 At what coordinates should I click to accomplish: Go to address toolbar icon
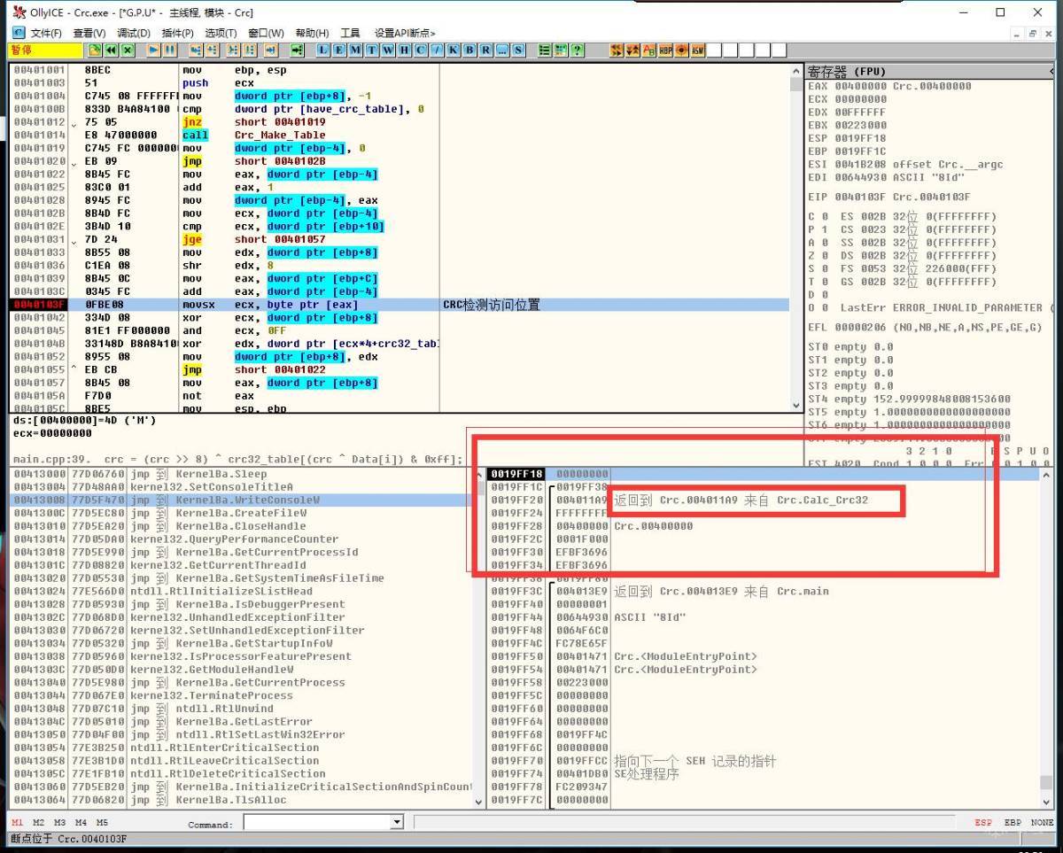pos(297,50)
